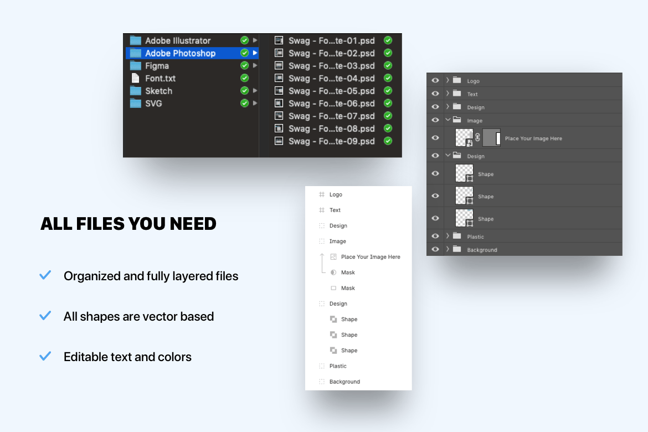This screenshot has width=648, height=432.
Task: Hide the Logo group in Photoshop layers
Action: click(x=435, y=81)
